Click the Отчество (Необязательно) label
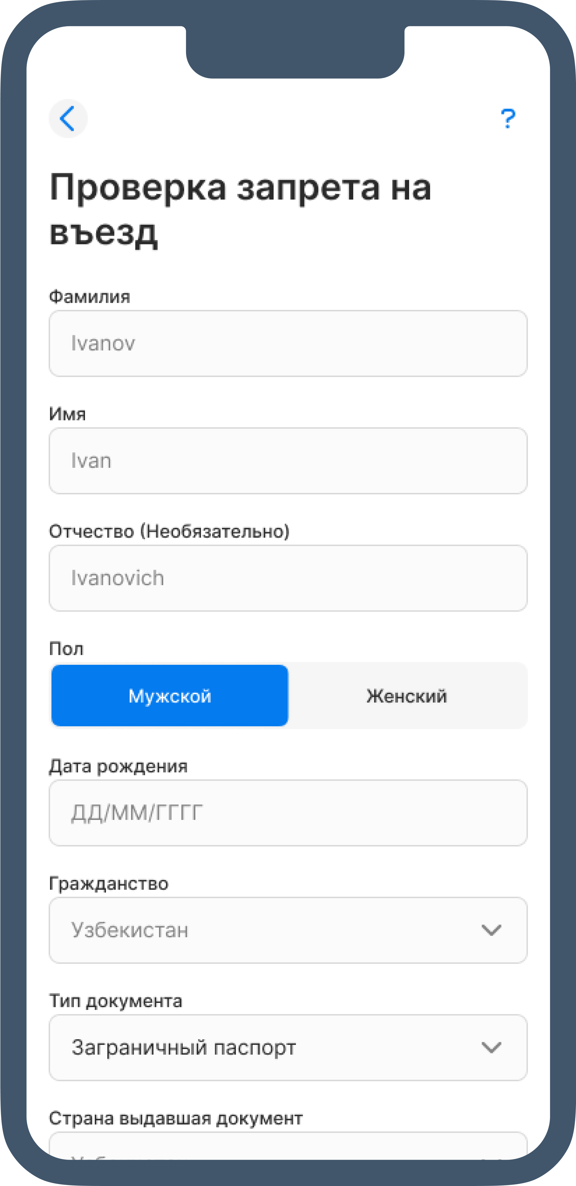576x1186 pixels. (169, 531)
